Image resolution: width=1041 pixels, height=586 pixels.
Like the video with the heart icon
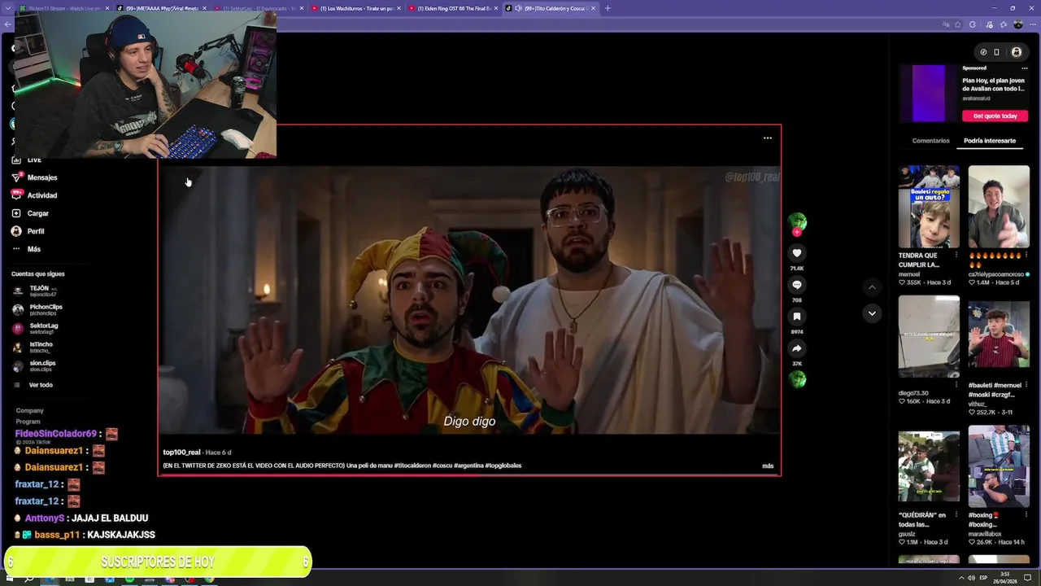point(797,253)
